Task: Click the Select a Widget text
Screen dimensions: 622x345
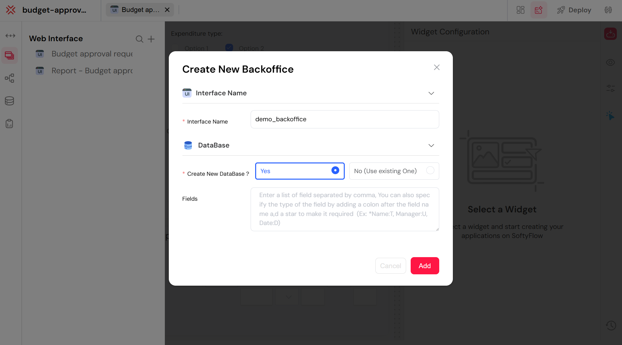Action: (502, 209)
